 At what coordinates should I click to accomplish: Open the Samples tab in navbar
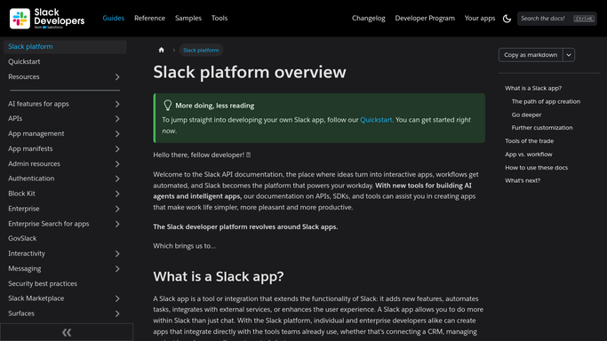point(188,18)
